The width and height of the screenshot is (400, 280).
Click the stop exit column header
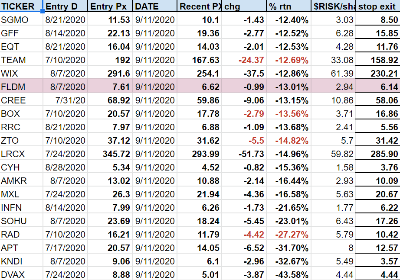coord(378,6)
